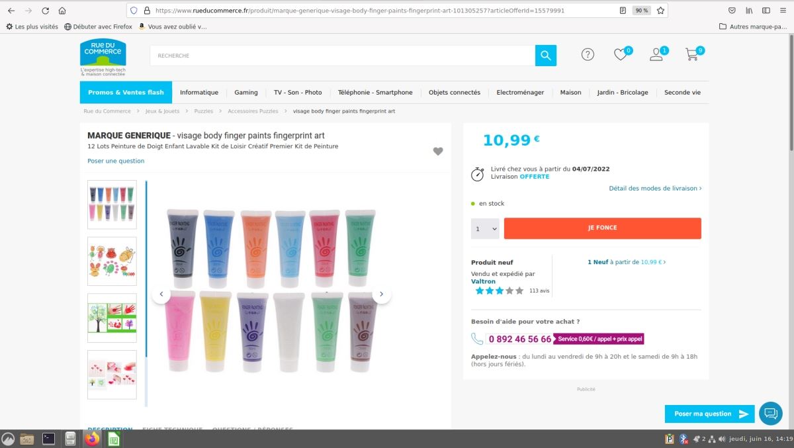Click the browser back arrow
Viewport: 794px width, 448px height.
(11, 11)
